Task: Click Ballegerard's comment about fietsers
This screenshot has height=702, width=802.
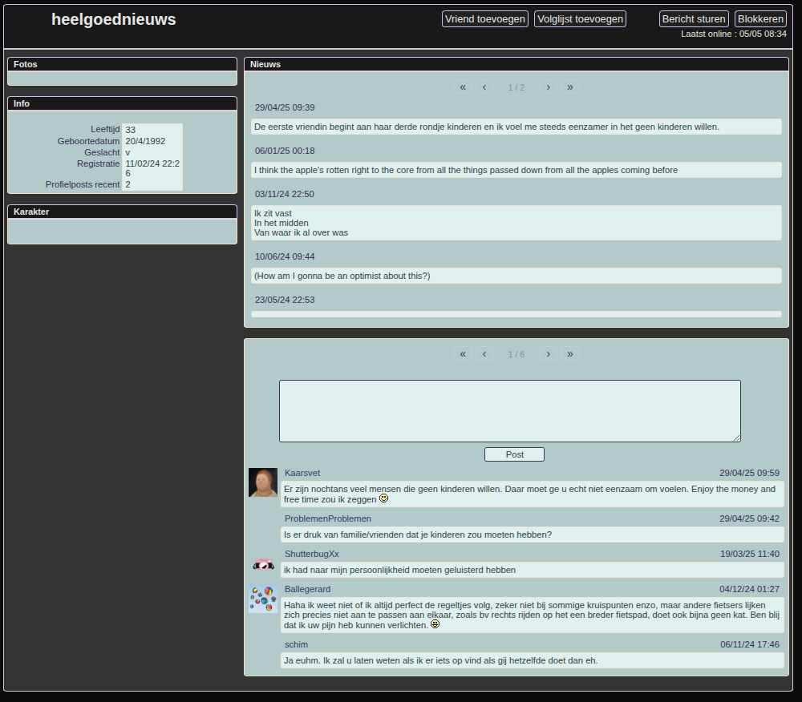Action: point(532,615)
